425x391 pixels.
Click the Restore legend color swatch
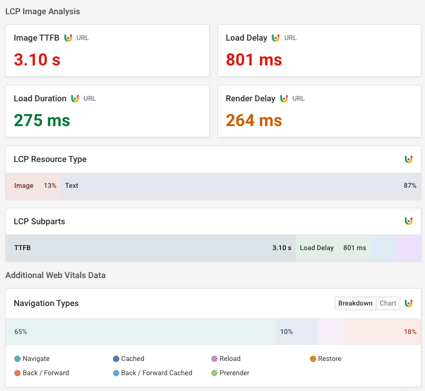(313, 358)
